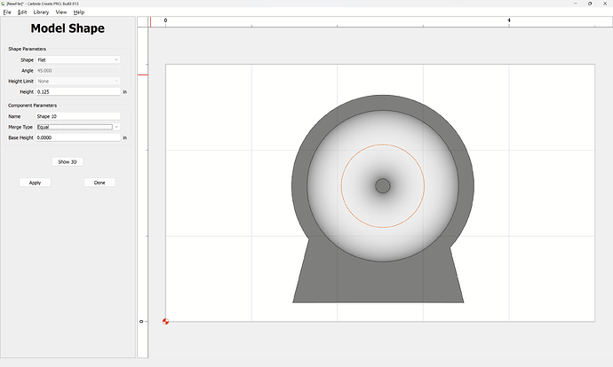Minimize the Carbide Create window

(x=576, y=4)
